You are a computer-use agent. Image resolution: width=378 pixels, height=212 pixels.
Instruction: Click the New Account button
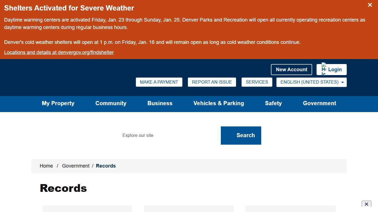point(291,70)
